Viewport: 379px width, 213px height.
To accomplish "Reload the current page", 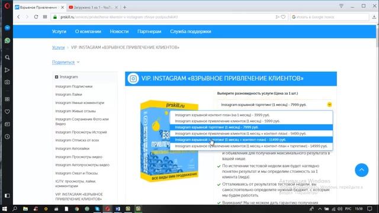I will coord(36,17).
